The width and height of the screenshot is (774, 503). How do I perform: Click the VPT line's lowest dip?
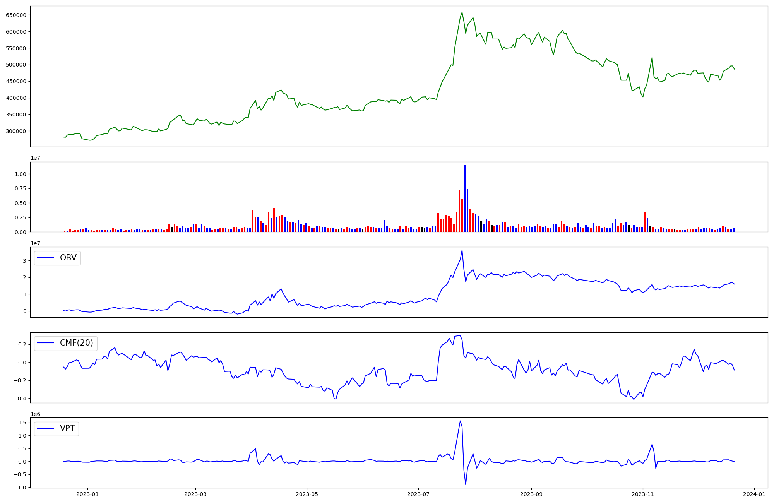466,484
